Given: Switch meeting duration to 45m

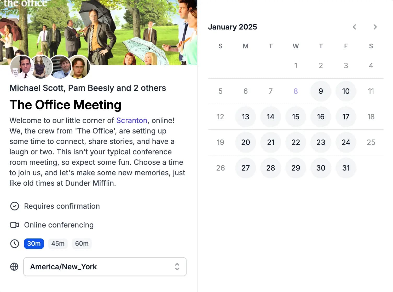Looking at the screenshot, I should pyautogui.click(x=58, y=244).
